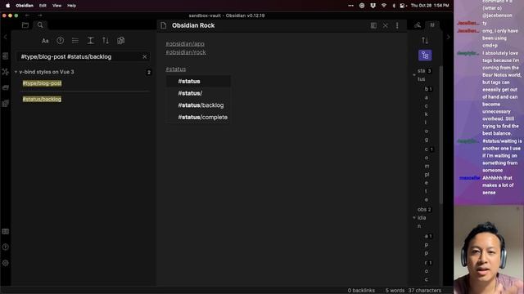Open the View menu
The image size is (524, 294).
point(56,6)
